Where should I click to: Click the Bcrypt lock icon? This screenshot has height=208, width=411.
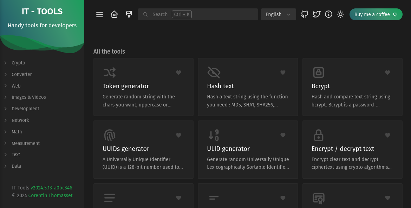point(318,72)
